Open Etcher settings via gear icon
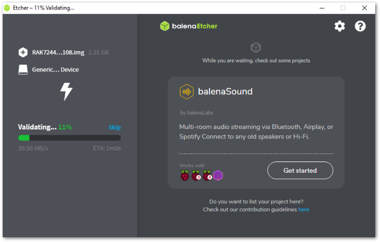 [339, 26]
